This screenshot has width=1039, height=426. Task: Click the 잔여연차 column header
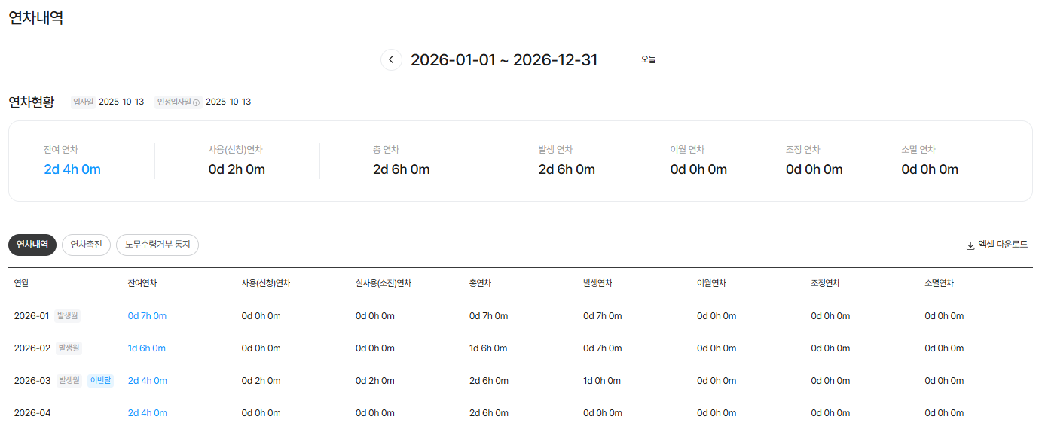click(142, 284)
